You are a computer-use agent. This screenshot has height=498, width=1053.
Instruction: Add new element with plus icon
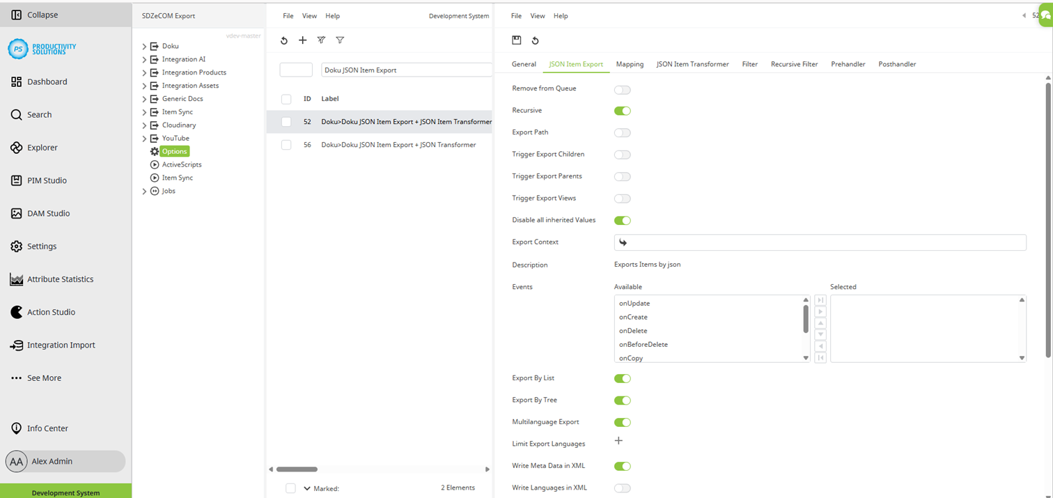point(302,40)
